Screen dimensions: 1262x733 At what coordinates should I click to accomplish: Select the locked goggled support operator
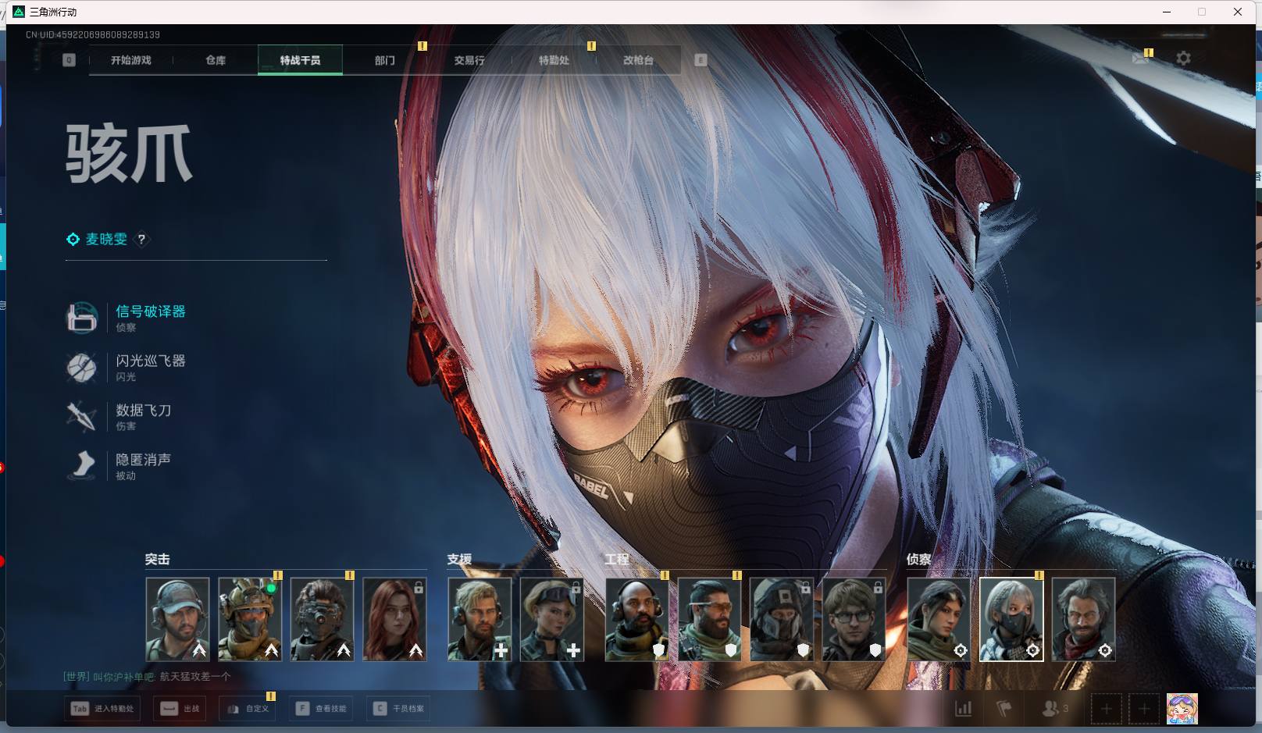click(x=552, y=619)
